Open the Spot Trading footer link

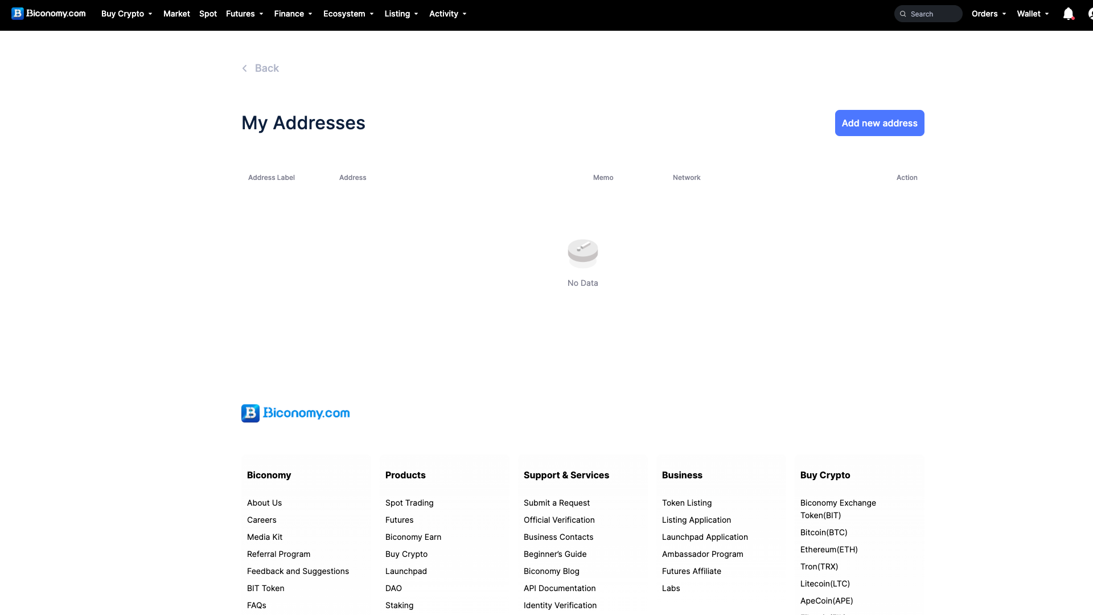(409, 503)
